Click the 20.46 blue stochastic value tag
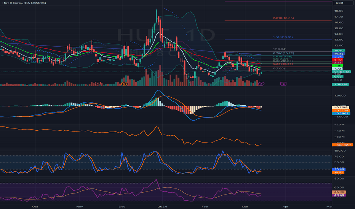 [x=339, y=169]
